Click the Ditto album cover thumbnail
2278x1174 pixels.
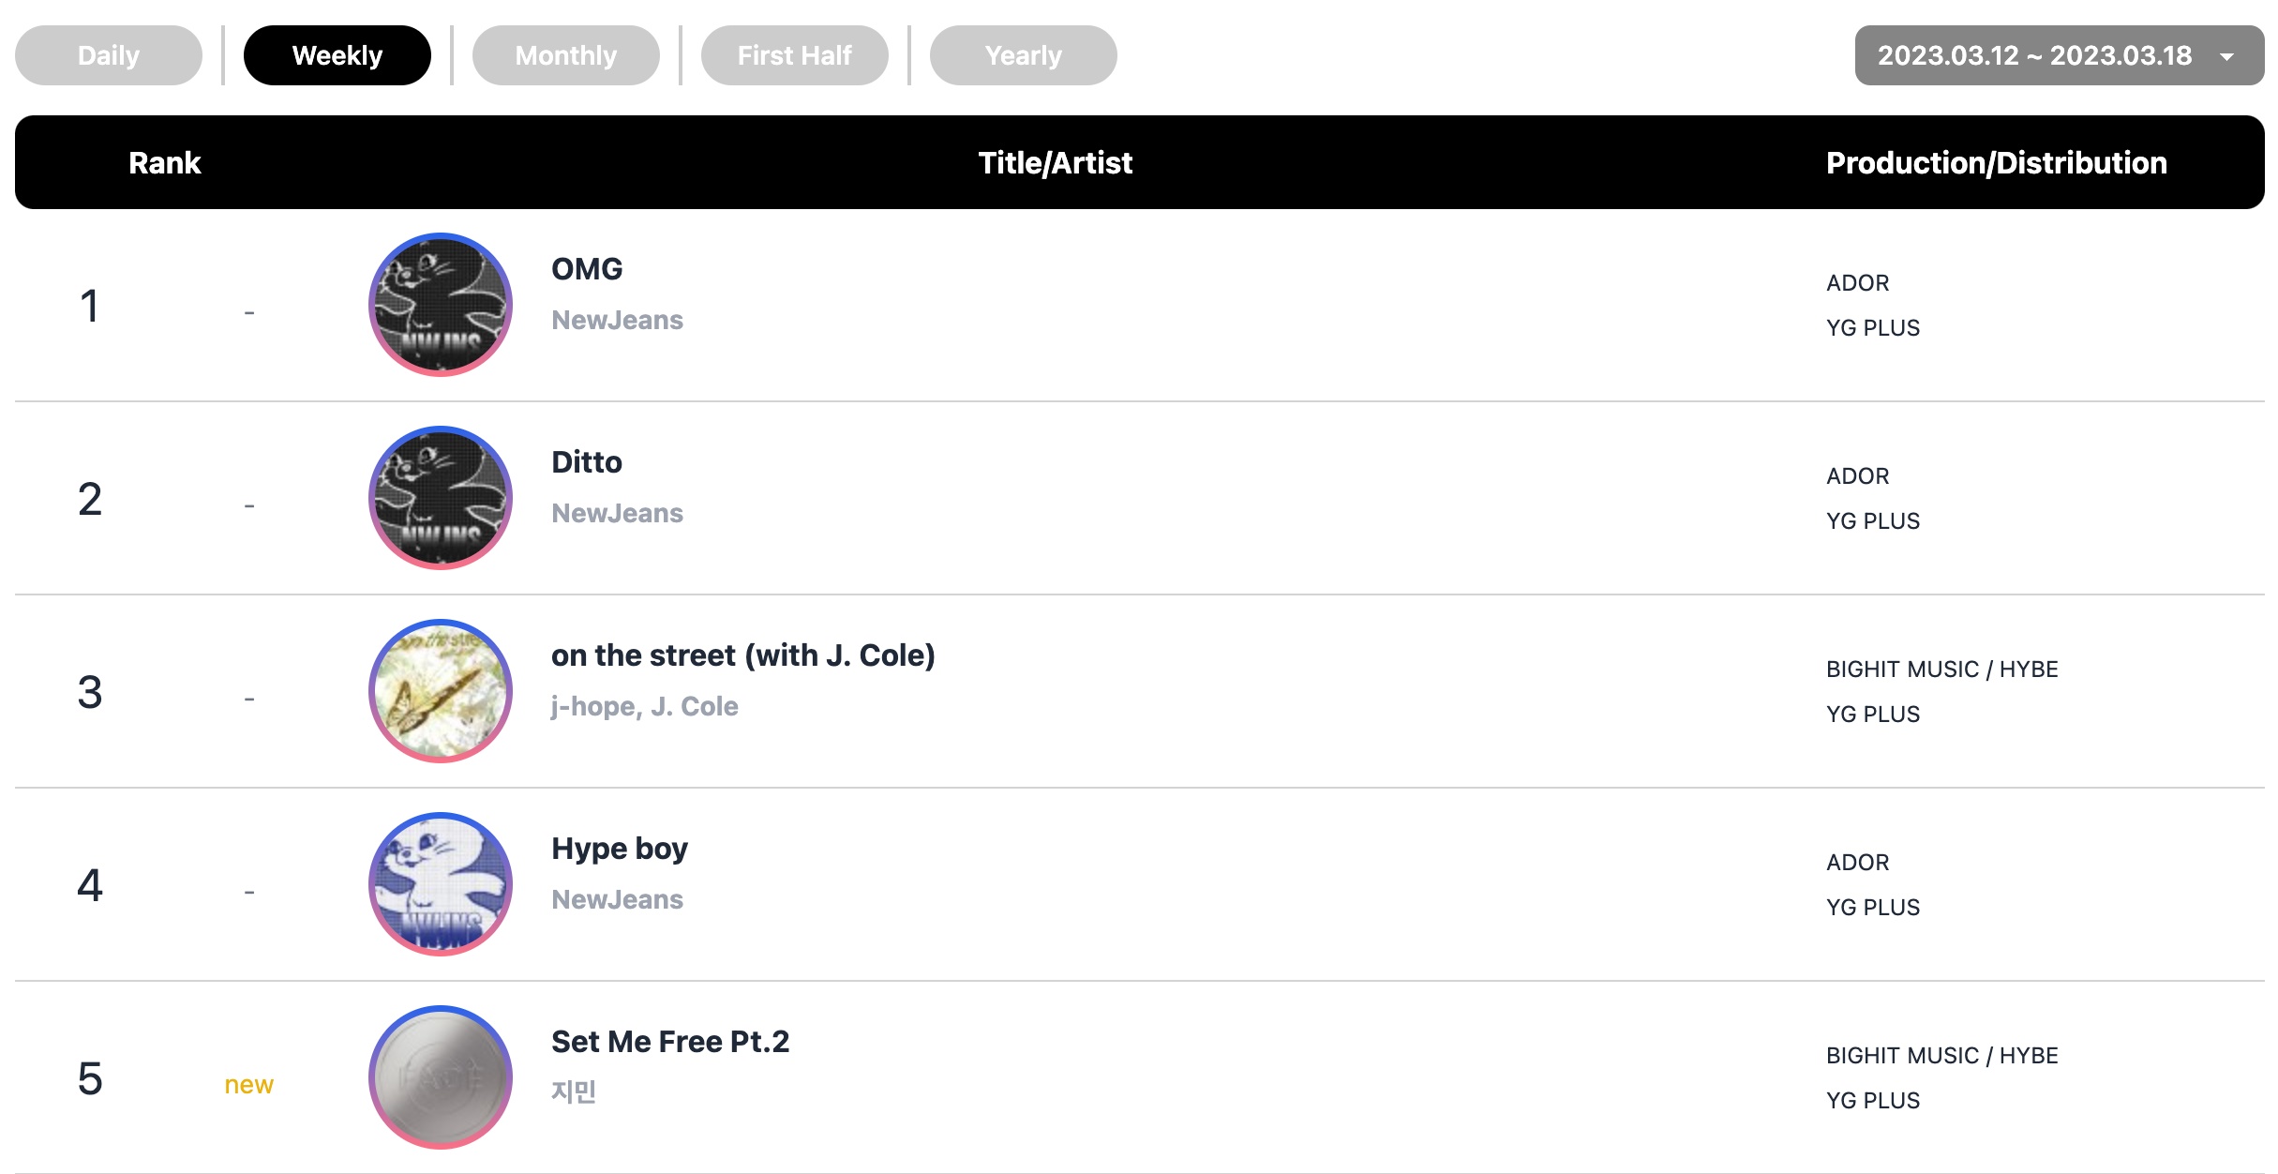point(441,498)
